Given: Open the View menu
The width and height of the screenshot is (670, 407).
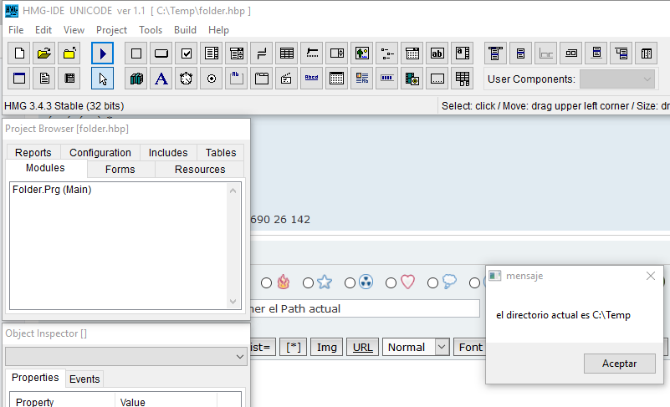Looking at the screenshot, I should click(74, 30).
